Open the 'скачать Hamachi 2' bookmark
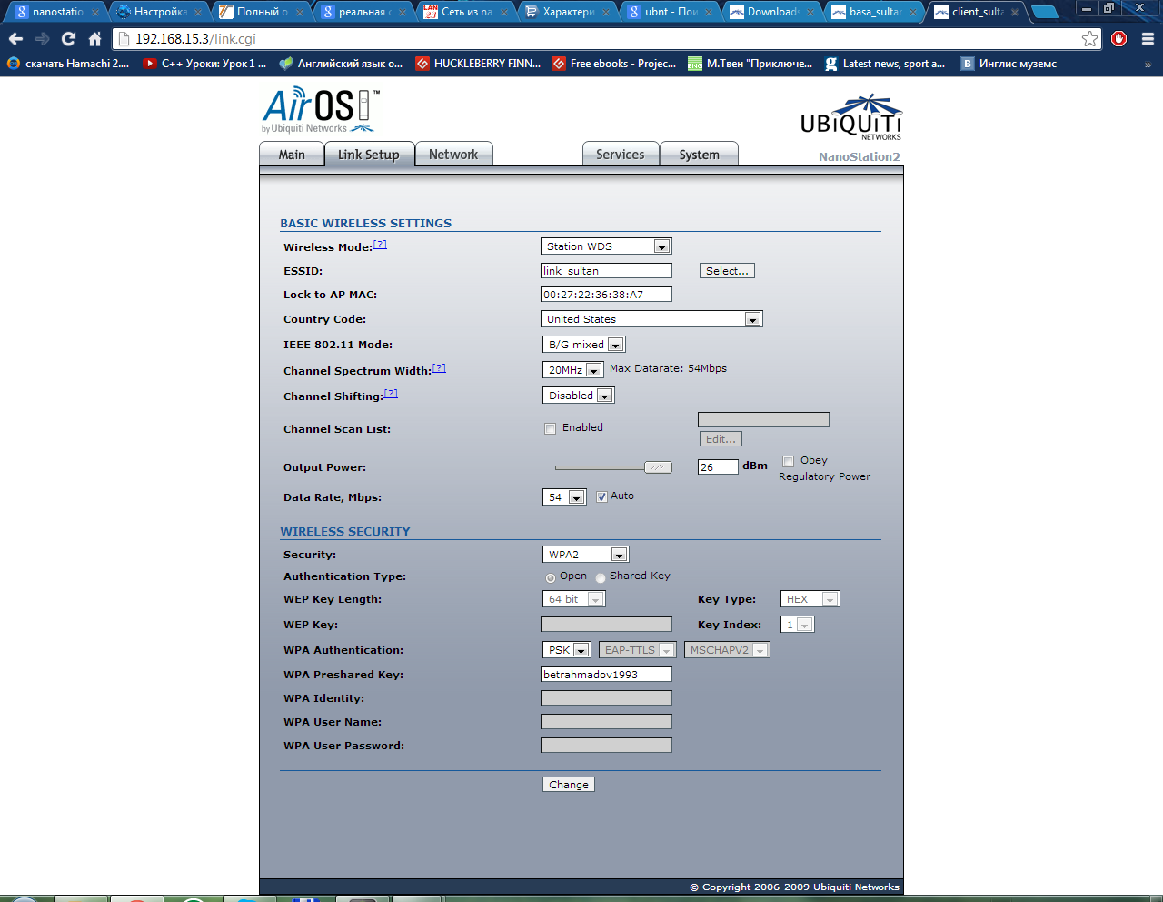This screenshot has width=1163, height=902. (68, 64)
